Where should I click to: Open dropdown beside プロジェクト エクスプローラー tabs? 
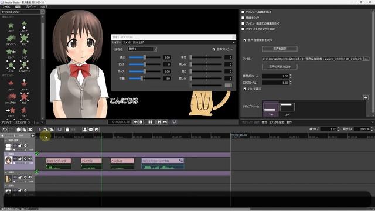tap(42, 122)
